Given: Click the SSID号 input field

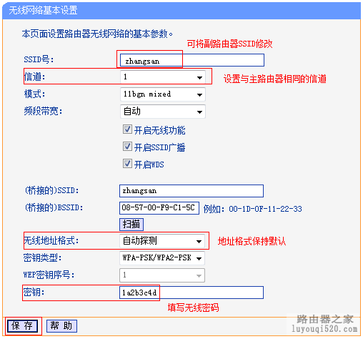Looking at the screenshot, I should coord(192,60).
